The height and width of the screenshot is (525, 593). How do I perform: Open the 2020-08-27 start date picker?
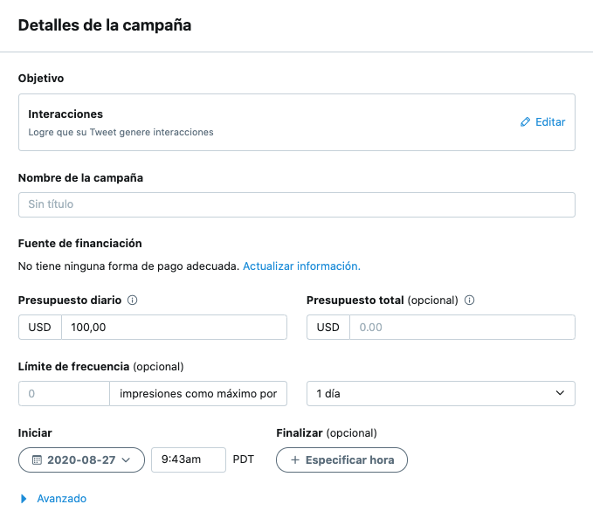click(x=81, y=459)
